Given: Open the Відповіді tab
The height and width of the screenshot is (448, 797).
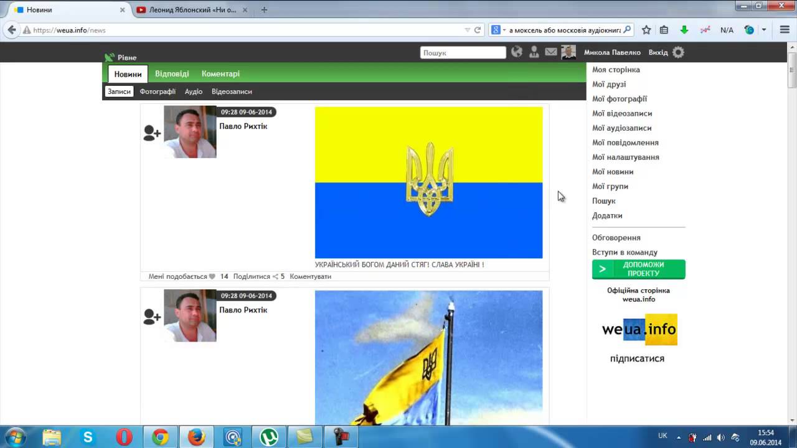Looking at the screenshot, I should pyautogui.click(x=172, y=73).
